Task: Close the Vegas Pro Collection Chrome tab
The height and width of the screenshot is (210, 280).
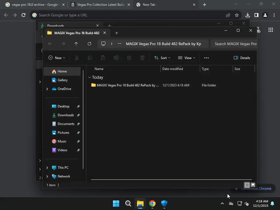Action: coord(129,5)
